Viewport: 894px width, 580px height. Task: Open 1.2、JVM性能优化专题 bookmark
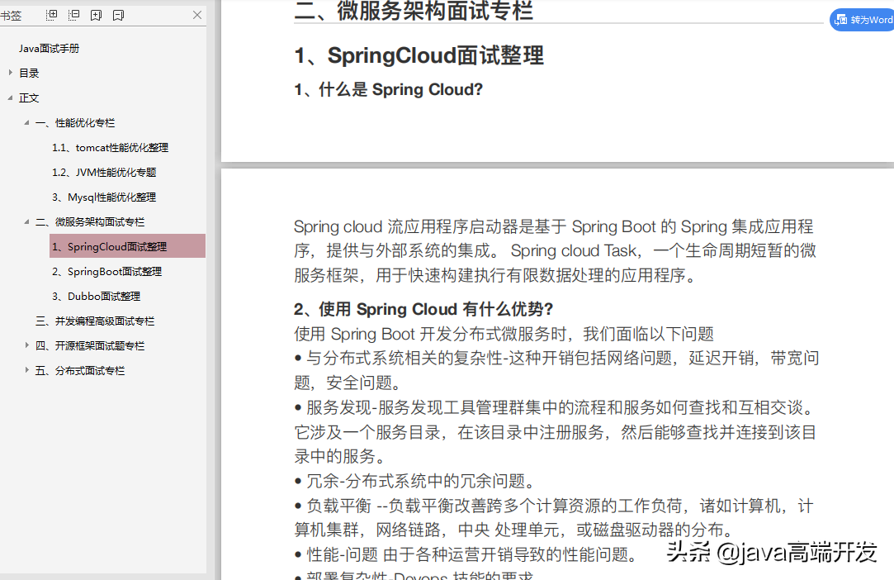104,173
